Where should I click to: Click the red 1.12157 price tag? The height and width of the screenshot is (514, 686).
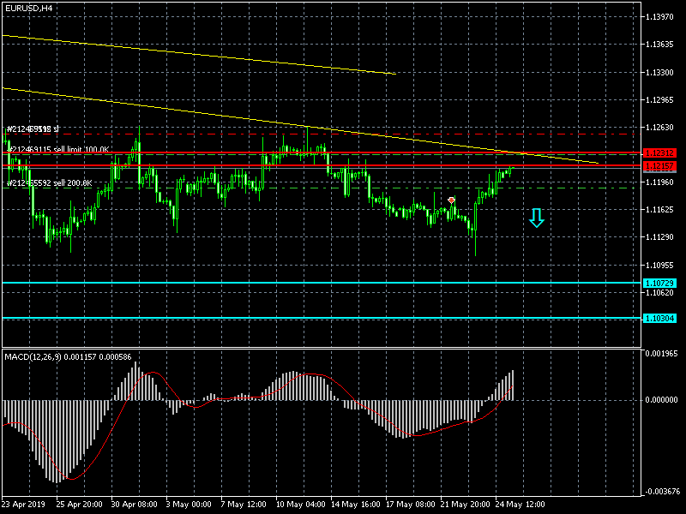coord(659,166)
